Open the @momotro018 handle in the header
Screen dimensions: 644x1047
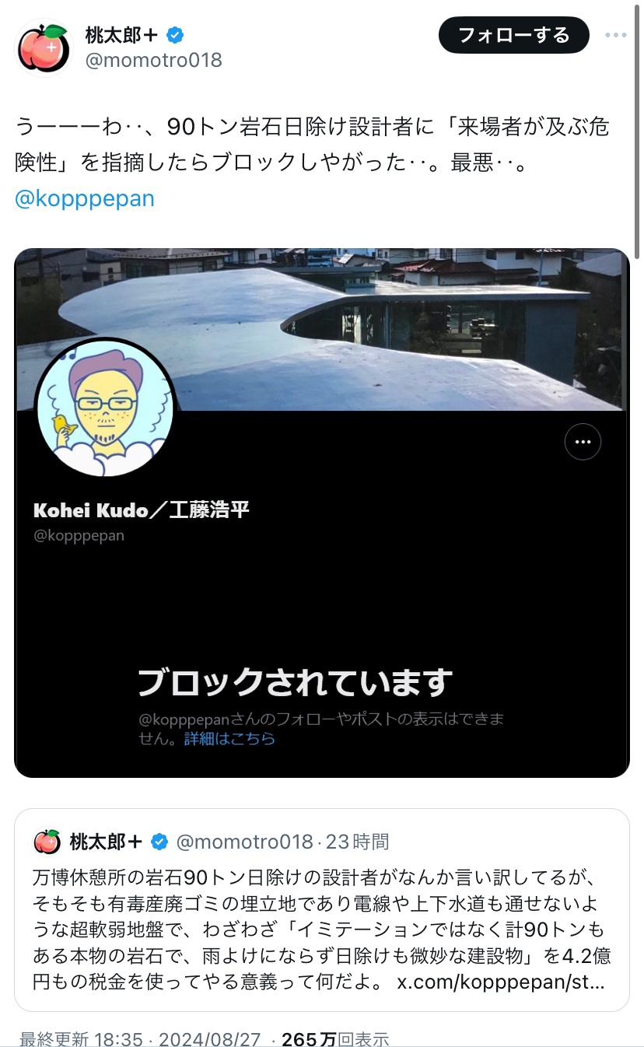(x=153, y=60)
